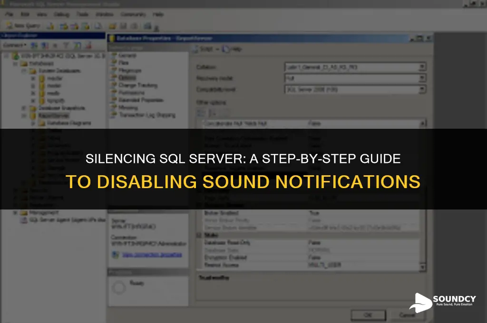Click the Connect Object Explorer icon
The image size is (487, 323).
coord(34,46)
